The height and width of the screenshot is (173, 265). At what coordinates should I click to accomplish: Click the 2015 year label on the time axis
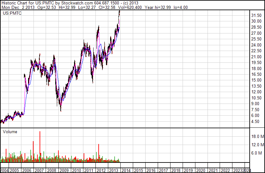(139, 170)
